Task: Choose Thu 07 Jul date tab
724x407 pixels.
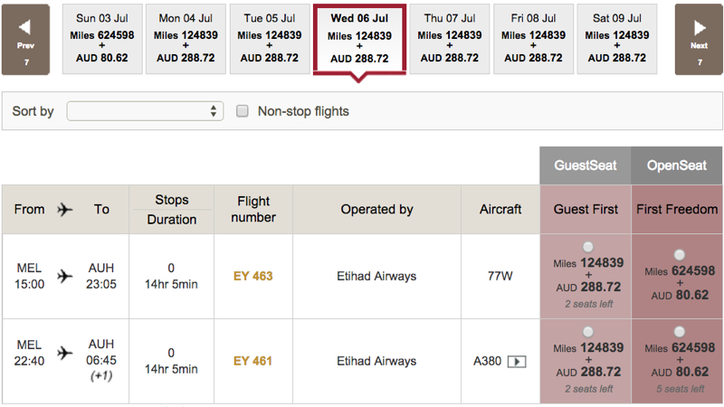Action: click(450, 39)
